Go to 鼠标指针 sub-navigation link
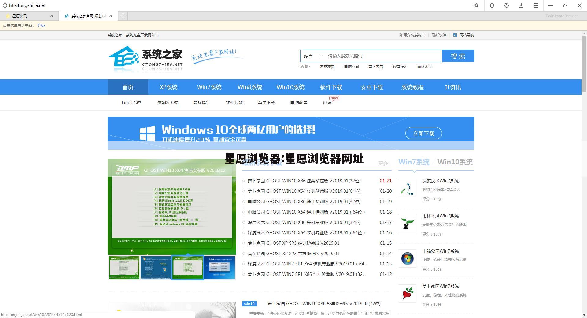The image size is (587, 318). coord(202,103)
